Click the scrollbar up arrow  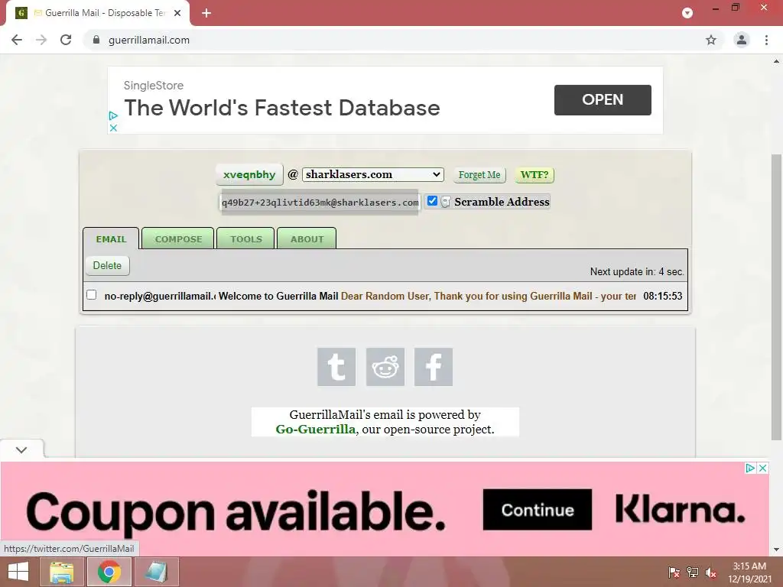pos(776,61)
